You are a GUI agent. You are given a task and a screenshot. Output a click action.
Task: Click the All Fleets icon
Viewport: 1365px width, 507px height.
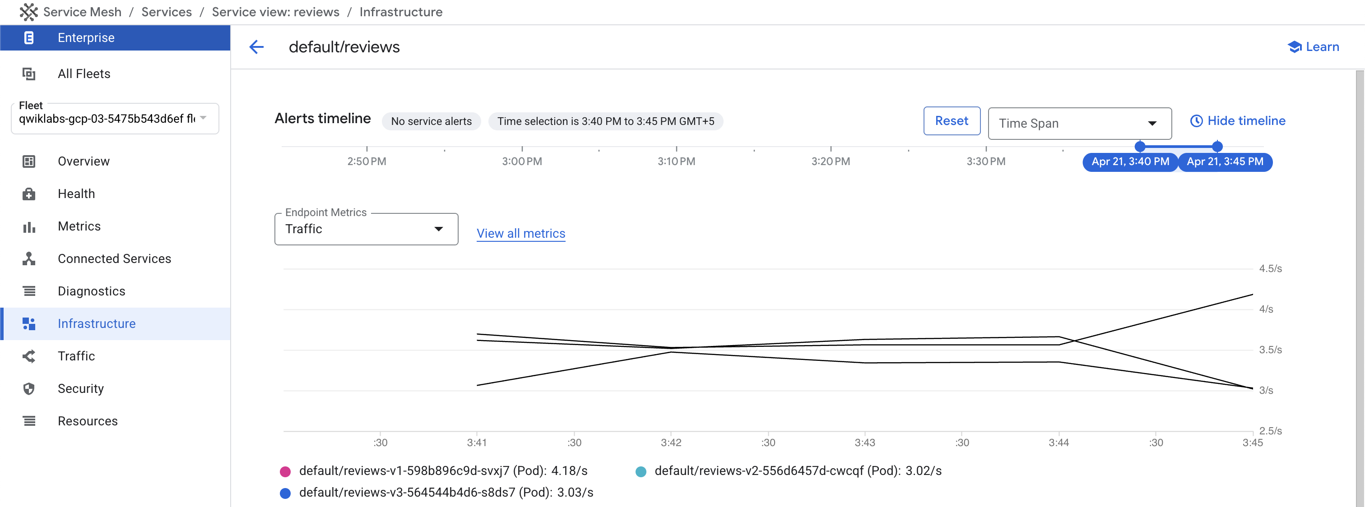(x=29, y=74)
